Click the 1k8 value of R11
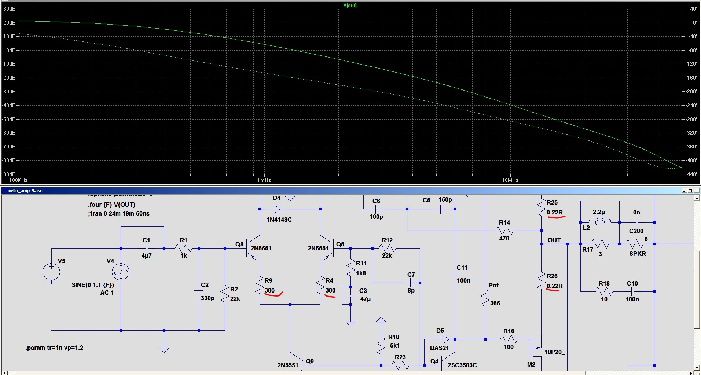 361,273
